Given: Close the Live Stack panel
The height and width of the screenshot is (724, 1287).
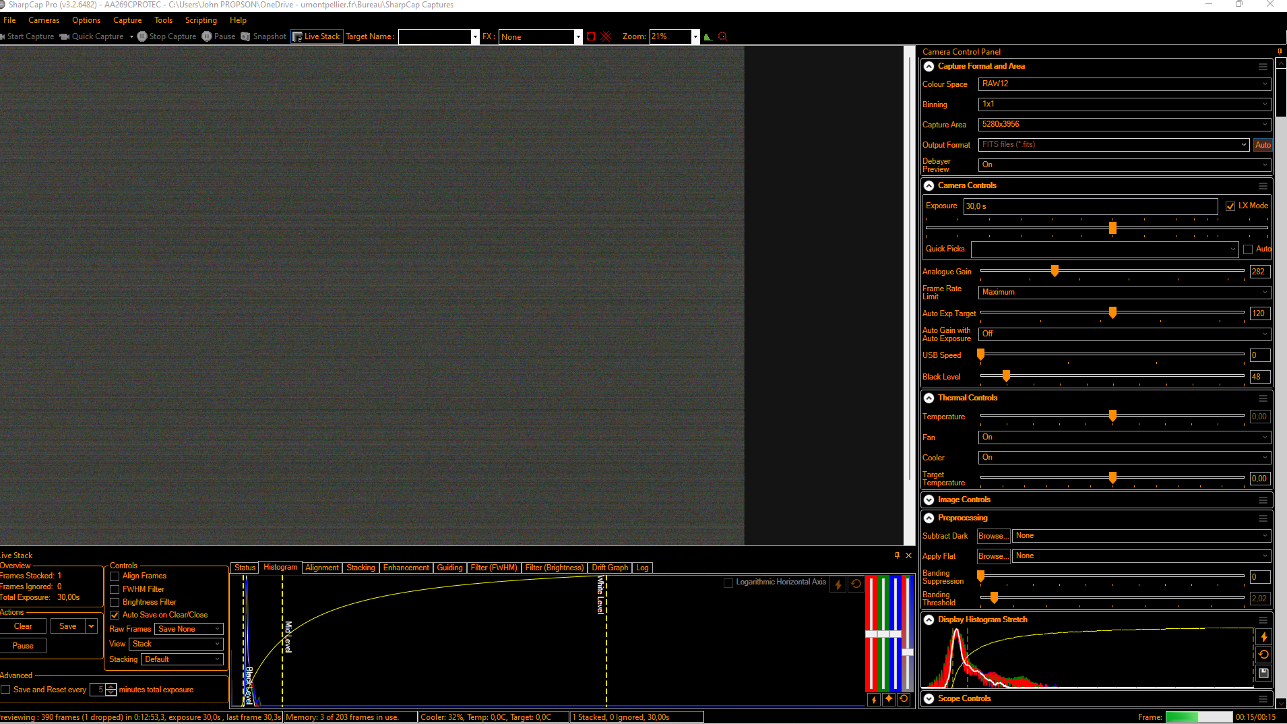Looking at the screenshot, I should click(908, 555).
